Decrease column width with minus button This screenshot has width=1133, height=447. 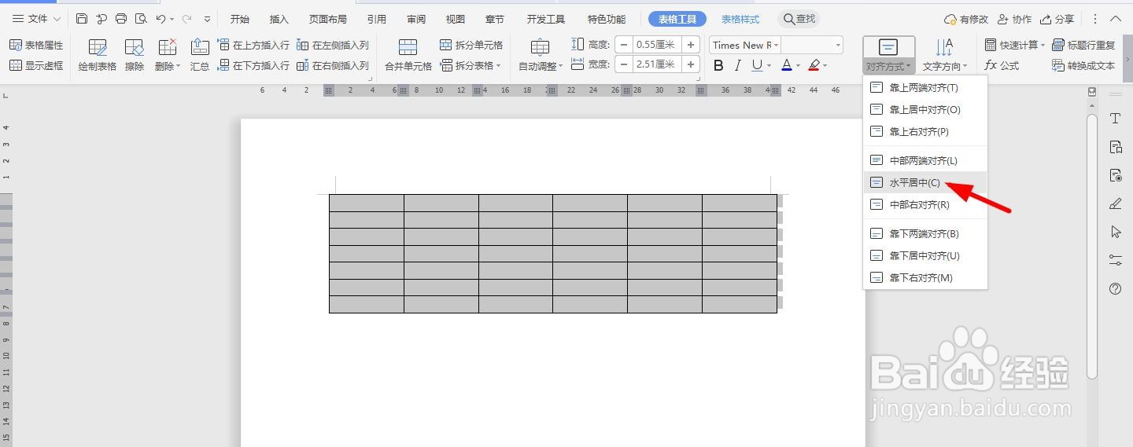[623, 64]
